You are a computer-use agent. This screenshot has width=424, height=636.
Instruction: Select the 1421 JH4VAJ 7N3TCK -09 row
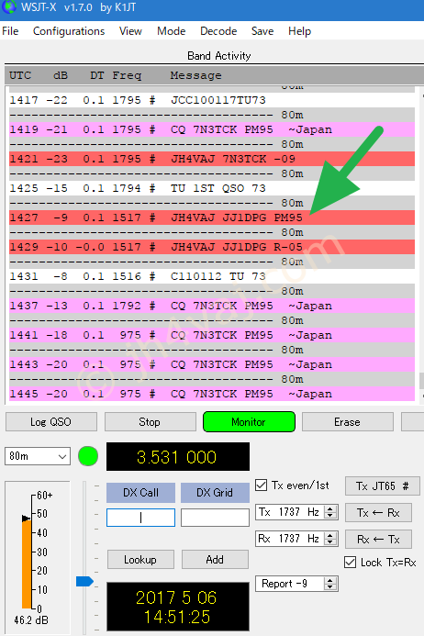(x=212, y=159)
